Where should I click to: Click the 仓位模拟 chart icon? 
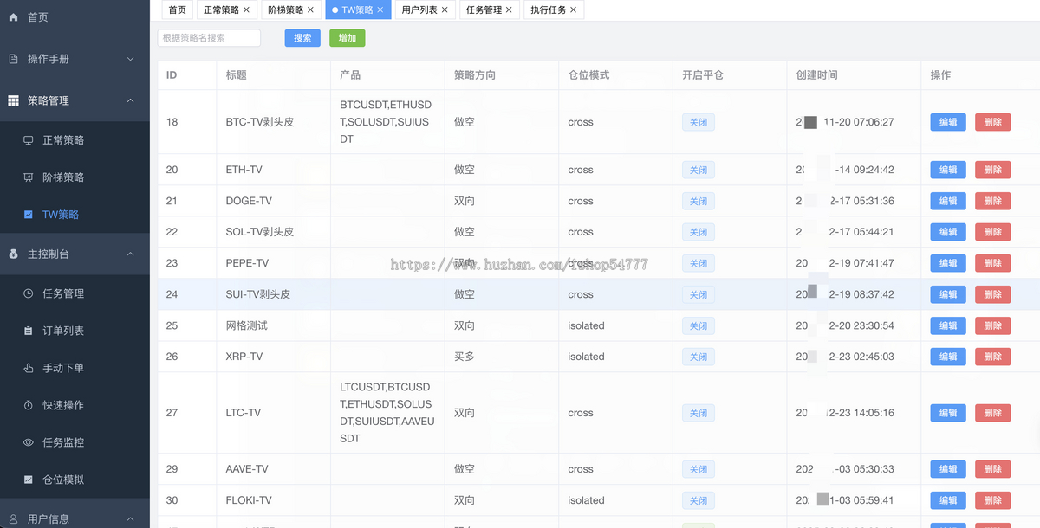point(28,480)
